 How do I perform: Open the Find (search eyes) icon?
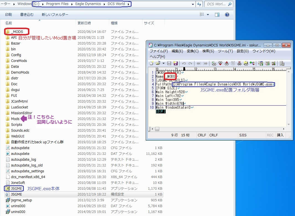[x=214, y=63]
